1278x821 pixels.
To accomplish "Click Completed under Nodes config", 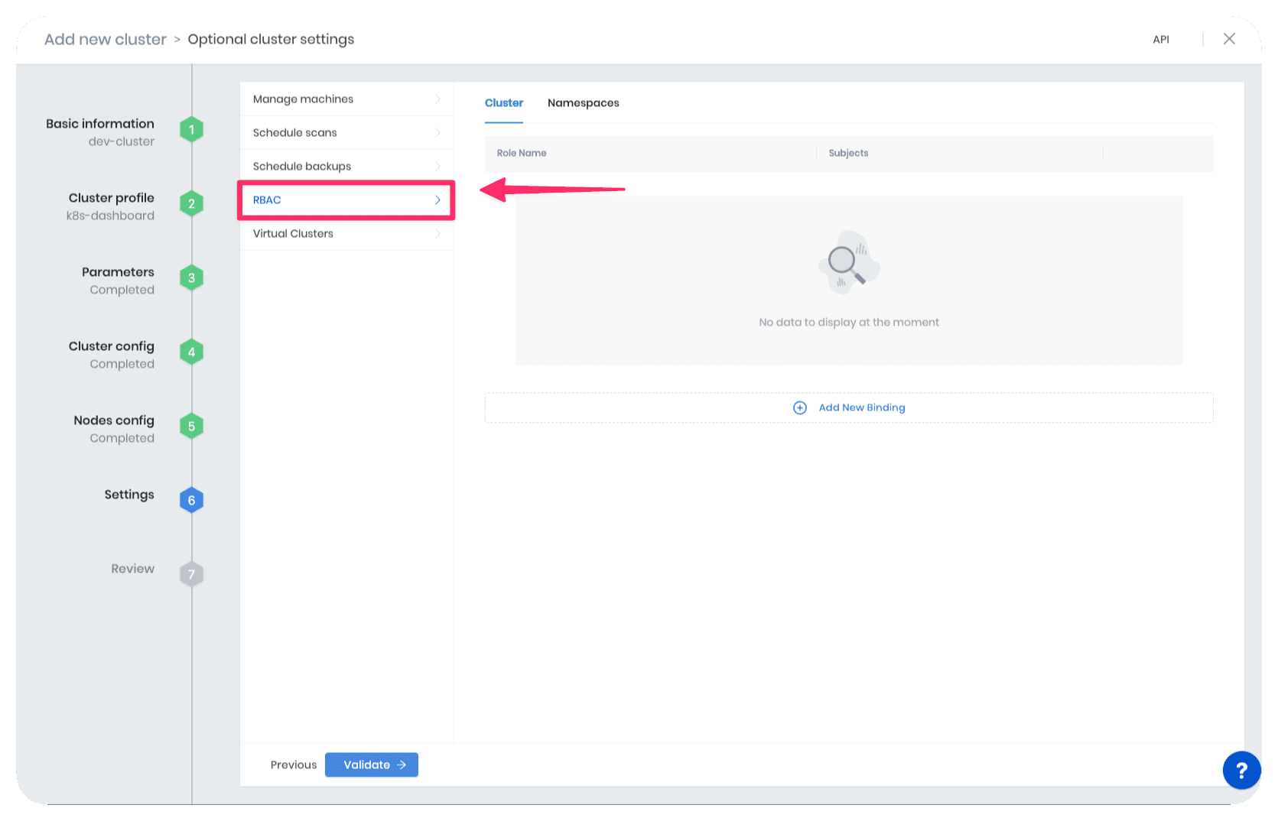I will [x=122, y=438].
